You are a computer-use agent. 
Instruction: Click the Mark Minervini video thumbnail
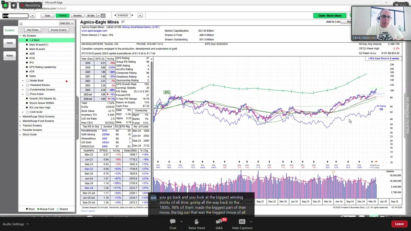click(381, 23)
